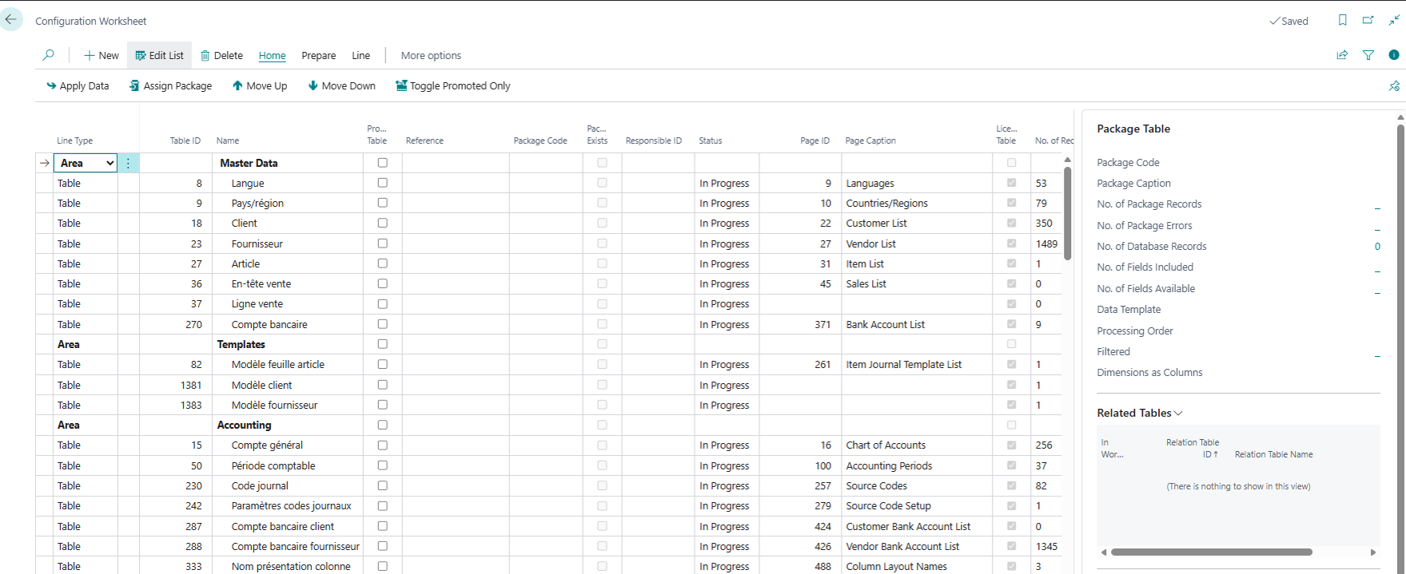Click the share icon

1342,55
